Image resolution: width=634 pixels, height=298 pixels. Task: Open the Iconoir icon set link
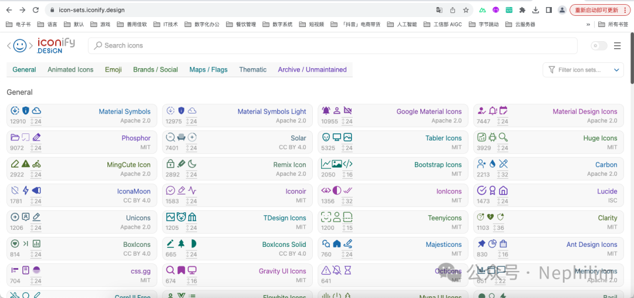click(296, 191)
